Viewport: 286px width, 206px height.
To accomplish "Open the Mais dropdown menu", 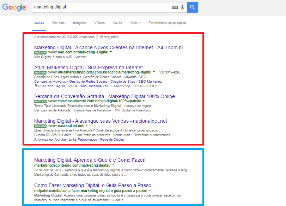I will 135,23.
